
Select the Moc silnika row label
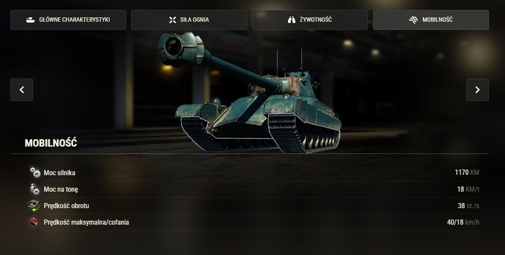(x=60, y=173)
